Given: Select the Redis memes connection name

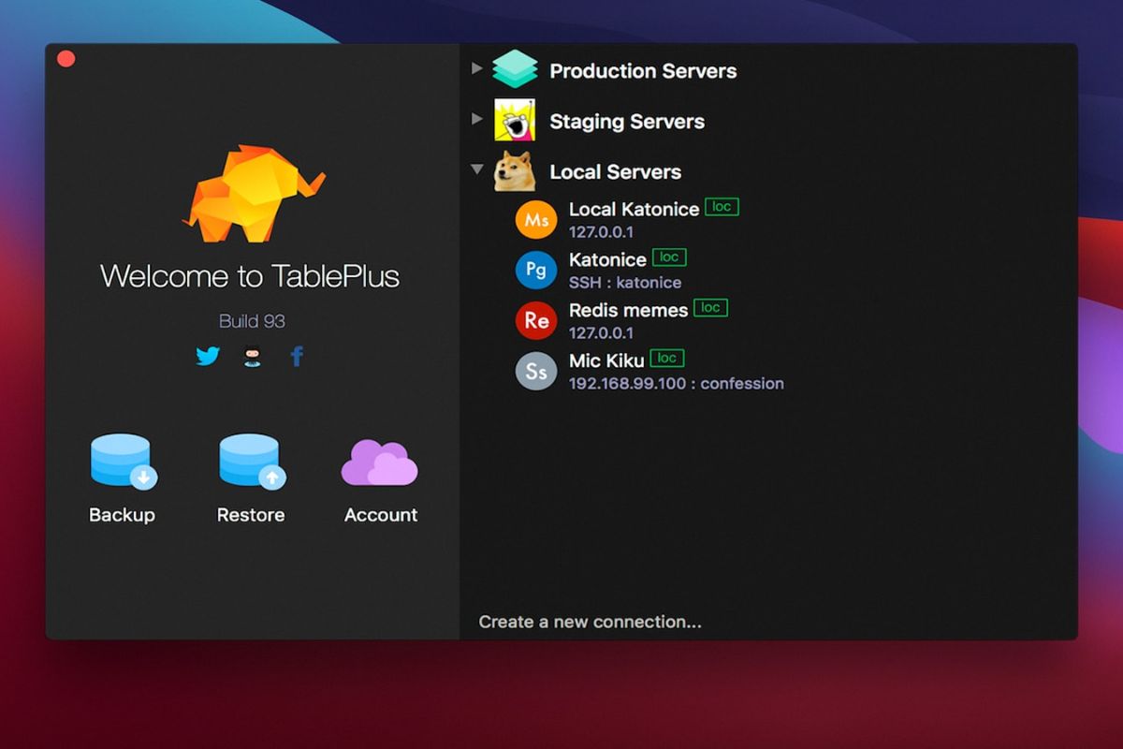Looking at the screenshot, I should [628, 310].
